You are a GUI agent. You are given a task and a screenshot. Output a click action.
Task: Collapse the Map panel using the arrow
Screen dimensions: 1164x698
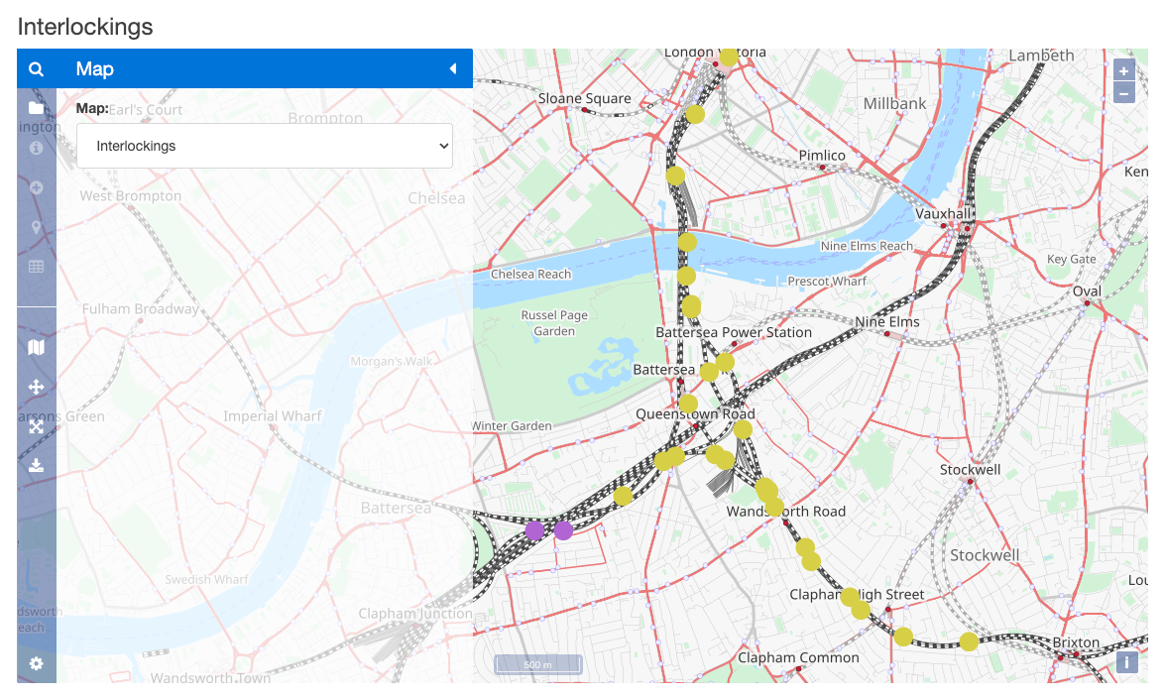pyautogui.click(x=454, y=68)
